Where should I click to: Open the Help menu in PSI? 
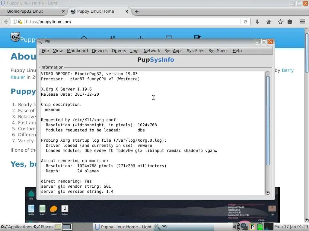pos(237,51)
